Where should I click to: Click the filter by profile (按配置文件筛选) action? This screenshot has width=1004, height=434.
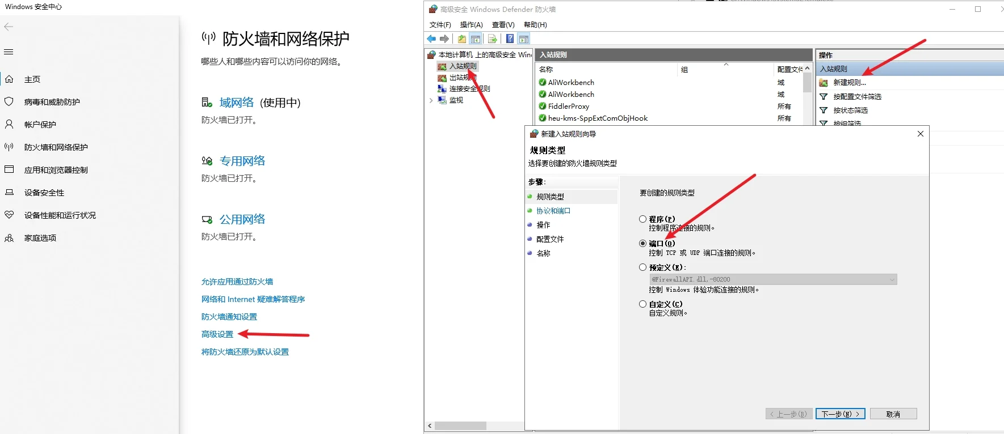(x=857, y=97)
